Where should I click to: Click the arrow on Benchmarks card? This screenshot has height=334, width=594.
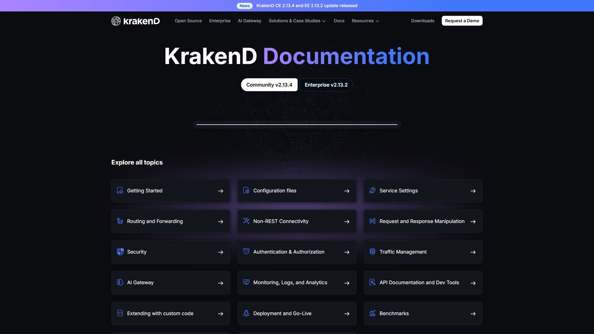pyautogui.click(x=473, y=314)
